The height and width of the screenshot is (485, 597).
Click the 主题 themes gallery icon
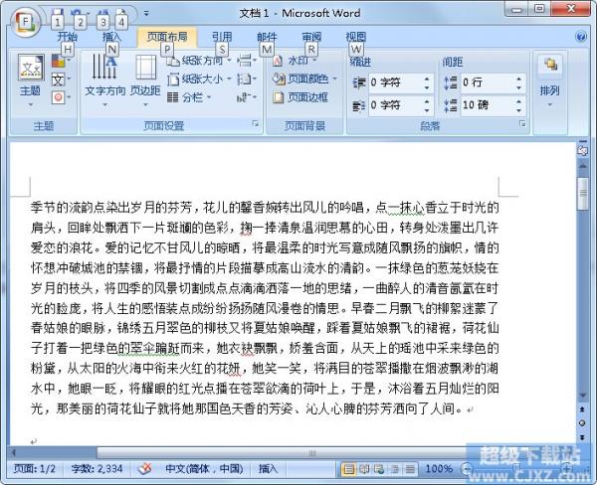click(31, 67)
